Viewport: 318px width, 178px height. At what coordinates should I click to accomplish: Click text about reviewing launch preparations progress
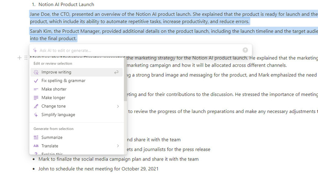222,111
